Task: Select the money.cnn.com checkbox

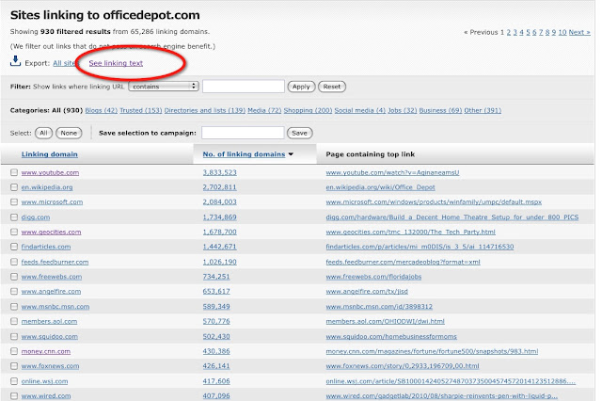Action: coord(14,351)
